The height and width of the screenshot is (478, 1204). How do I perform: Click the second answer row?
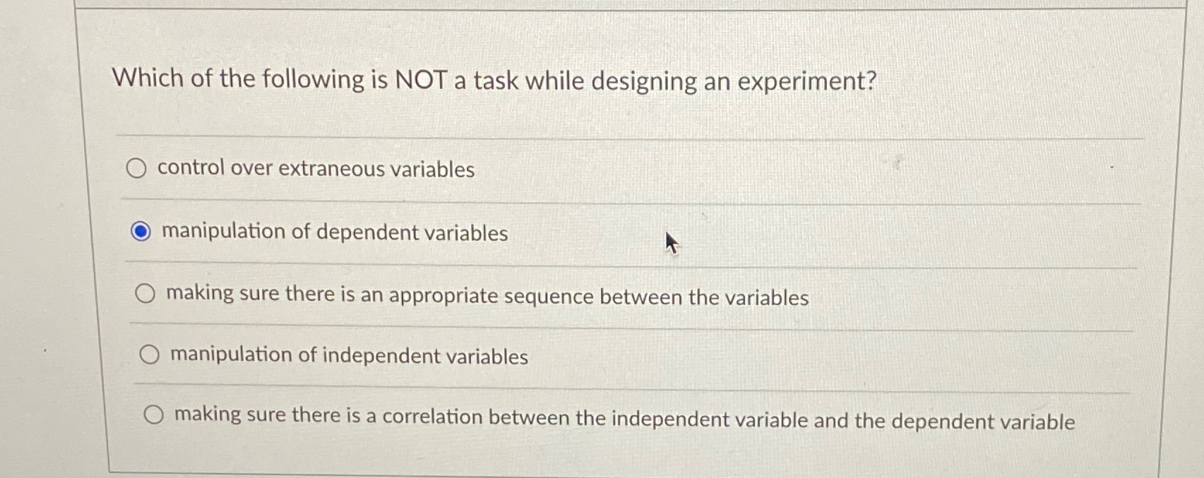(x=494, y=232)
